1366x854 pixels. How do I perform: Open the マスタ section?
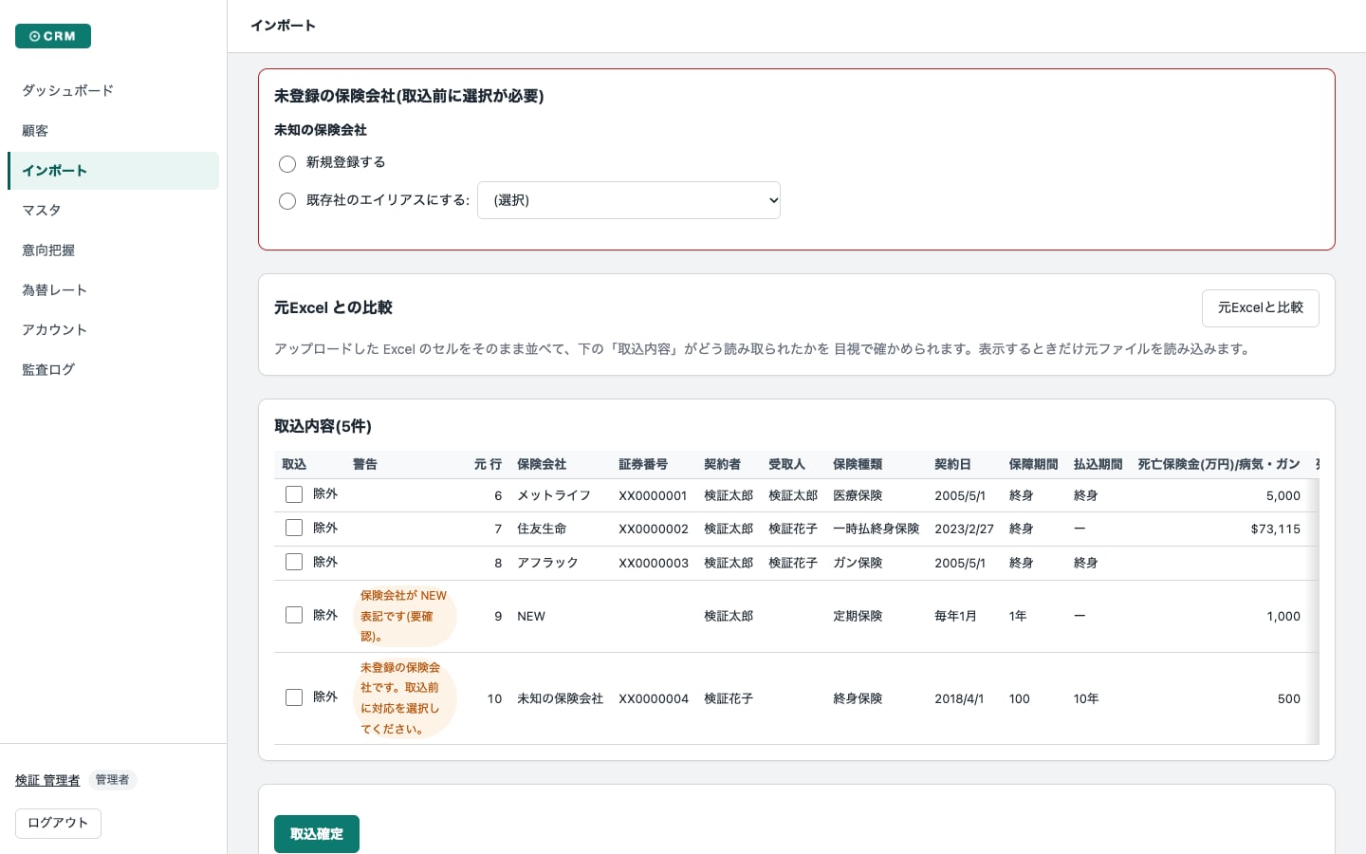coord(113,211)
